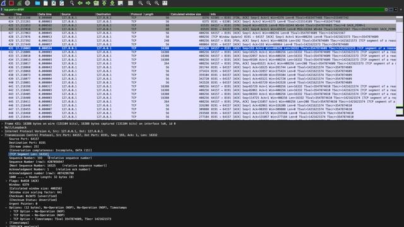Expand the Internet Protocol Version 4 node
This screenshot has height=227, width=404.
coord(3,131)
